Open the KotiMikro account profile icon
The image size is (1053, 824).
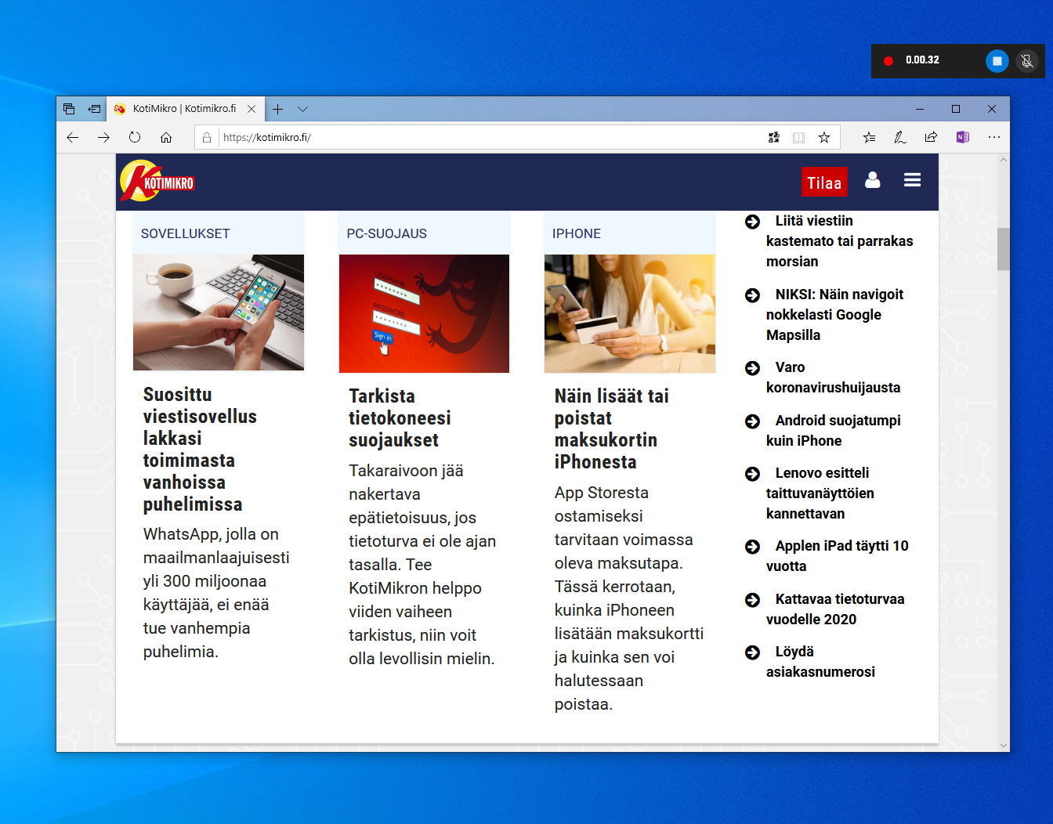872,180
